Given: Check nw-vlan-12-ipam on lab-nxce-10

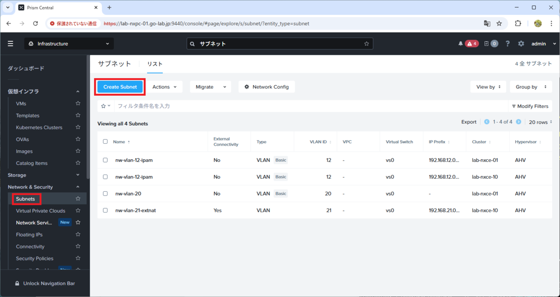Looking at the screenshot, I should (105, 177).
